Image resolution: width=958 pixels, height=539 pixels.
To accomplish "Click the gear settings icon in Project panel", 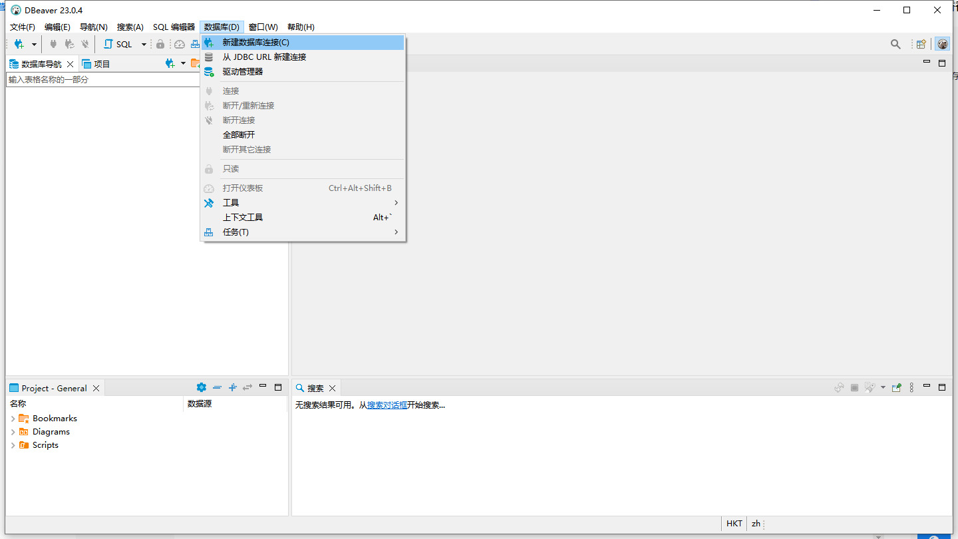I will point(202,387).
